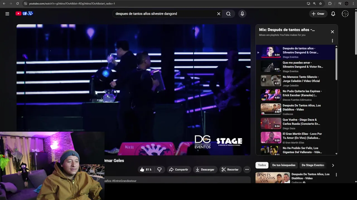Dislike the video with thumbs down
The width and height of the screenshot is (357, 200).
[159, 169]
